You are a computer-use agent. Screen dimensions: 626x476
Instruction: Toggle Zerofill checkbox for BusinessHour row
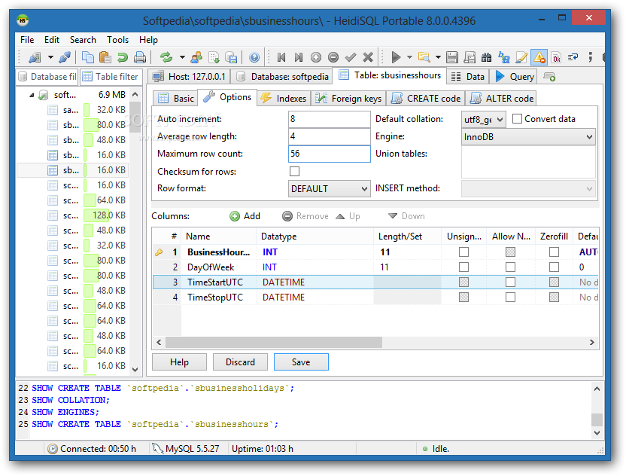[x=554, y=252]
